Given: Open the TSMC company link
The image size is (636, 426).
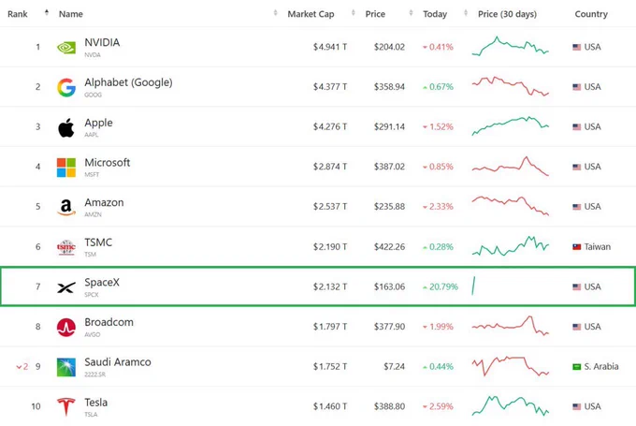Looking at the screenshot, I should point(98,242).
